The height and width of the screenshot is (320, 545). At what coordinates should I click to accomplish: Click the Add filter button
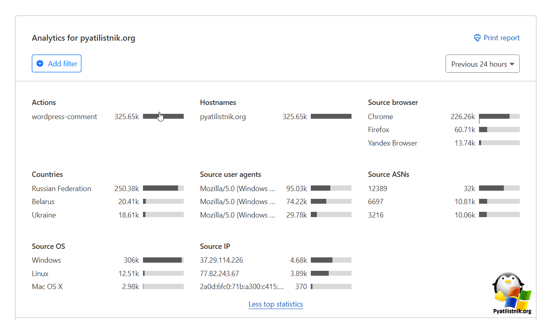(x=57, y=63)
